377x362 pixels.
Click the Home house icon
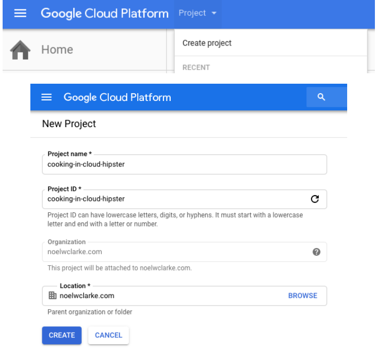pyautogui.click(x=20, y=50)
